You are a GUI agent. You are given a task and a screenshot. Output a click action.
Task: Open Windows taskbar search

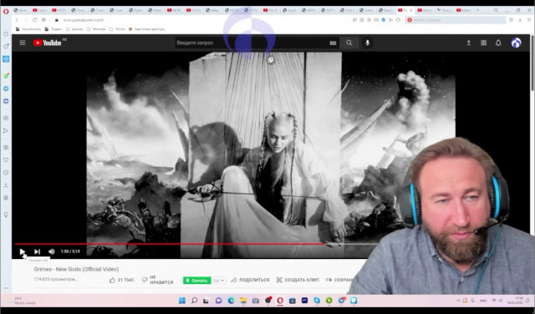click(x=194, y=301)
